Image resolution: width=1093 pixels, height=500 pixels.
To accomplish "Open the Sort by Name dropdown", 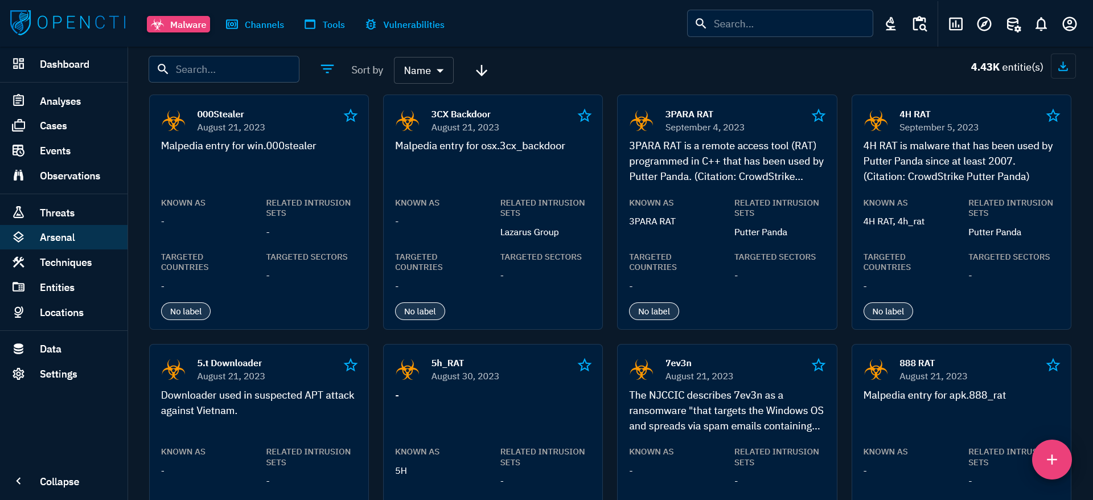I will [x=424, y=71].
